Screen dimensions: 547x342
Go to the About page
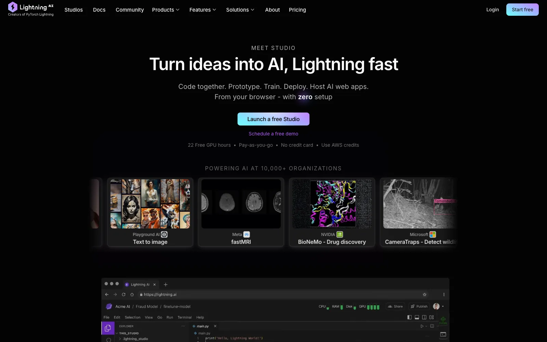point(272,10)
